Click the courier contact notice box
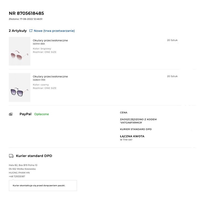 [x=43, y=185]
